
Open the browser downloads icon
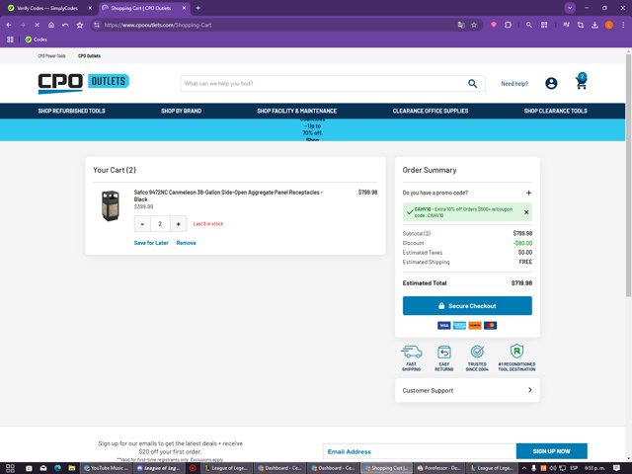tap(594, 25)
